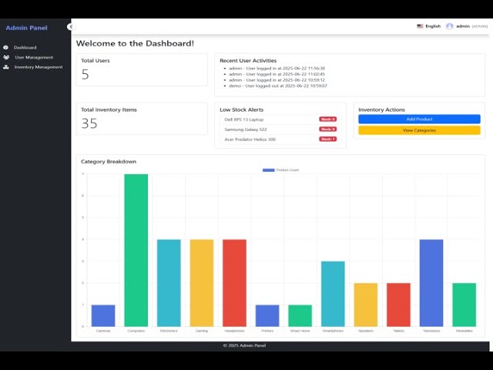
Task: Click the Gaming bar in the chart
Action: pos(202,283)
